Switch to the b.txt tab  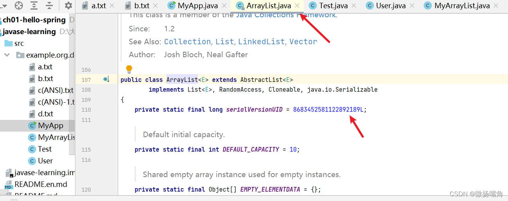pyautogui.click(x=142, y=5)
